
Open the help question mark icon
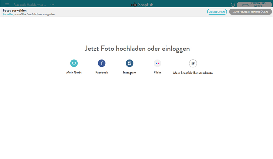tap(233, 5)
